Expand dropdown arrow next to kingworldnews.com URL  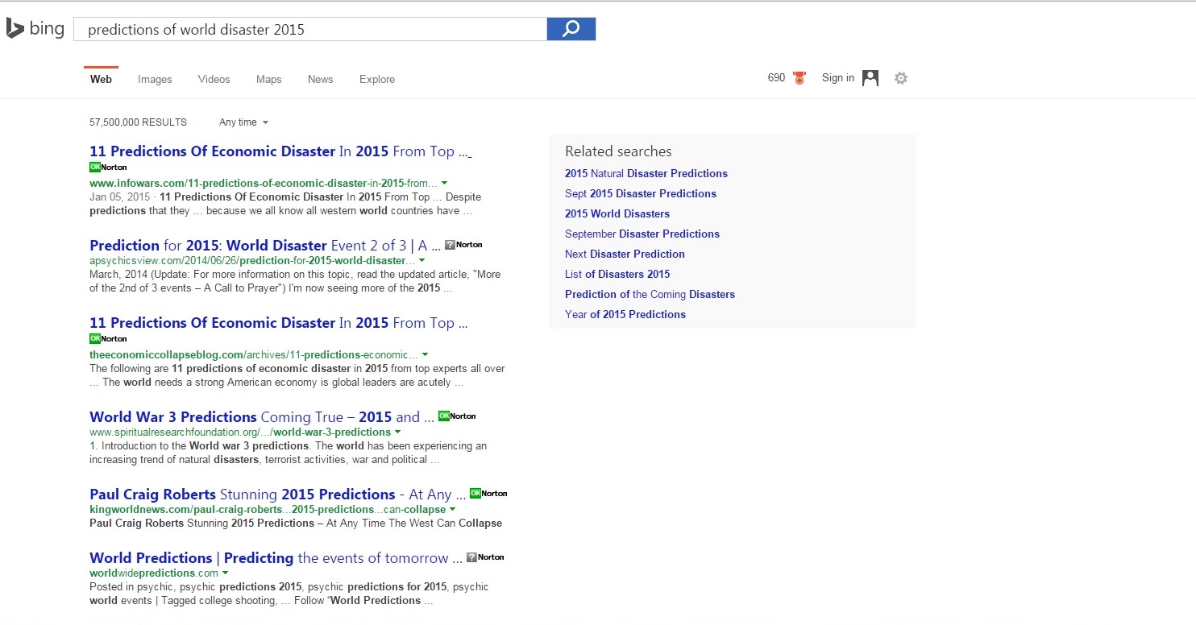[x=452, y=510]
